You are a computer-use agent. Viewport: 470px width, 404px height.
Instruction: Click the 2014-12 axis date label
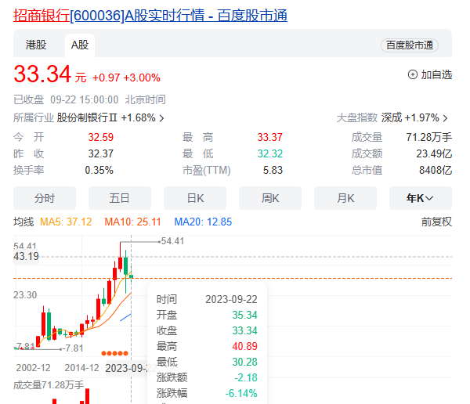(x=81, y=368)
